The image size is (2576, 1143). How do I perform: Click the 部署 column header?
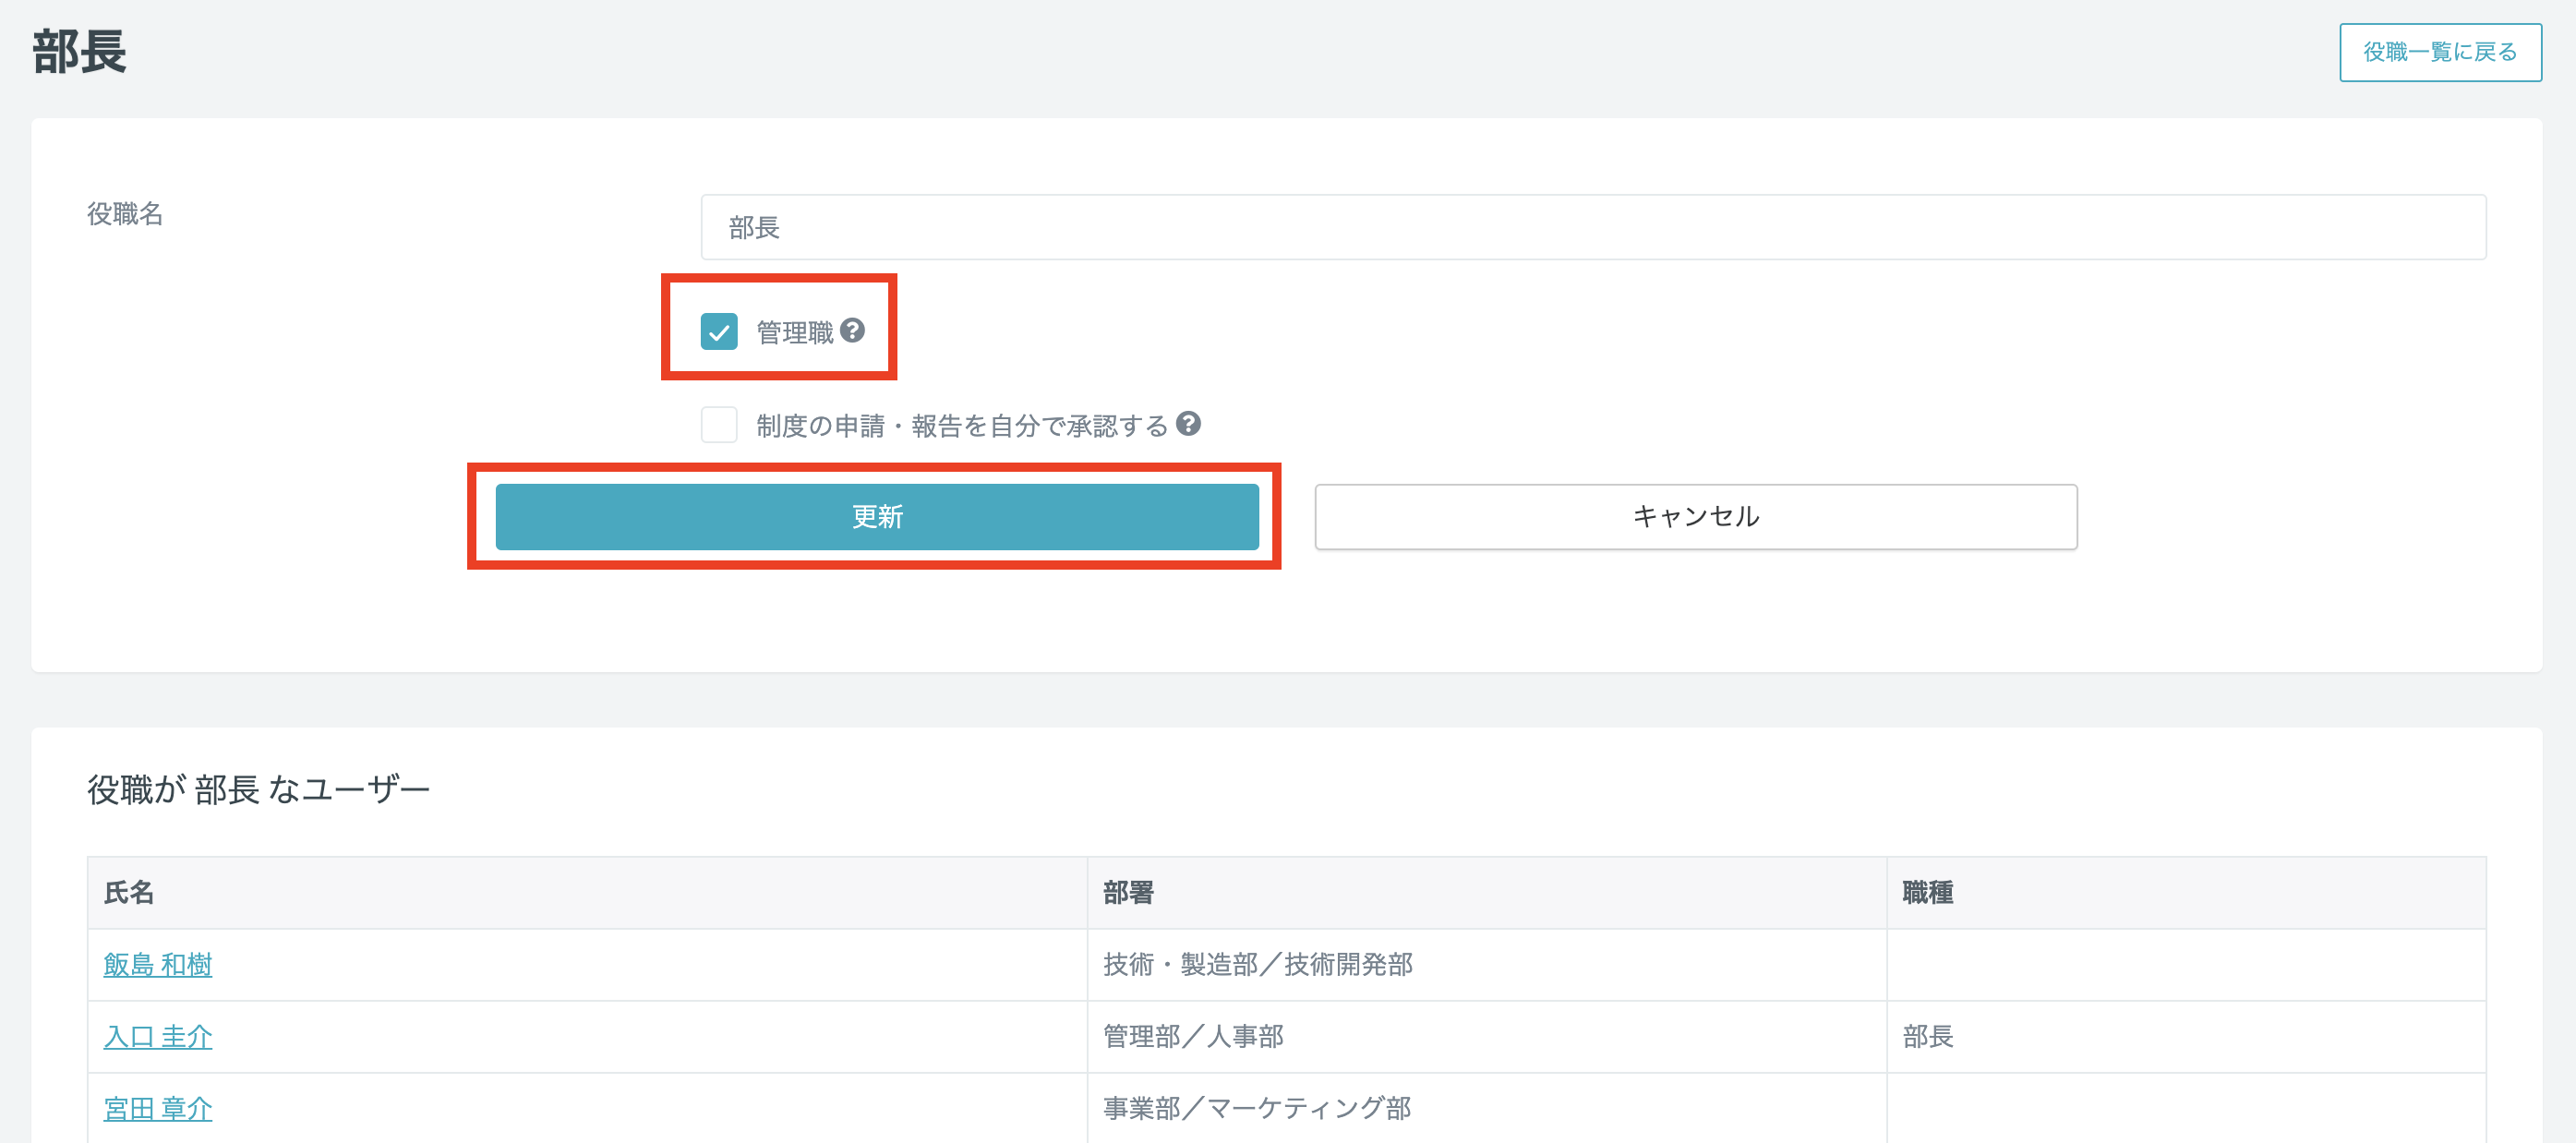click(1487, 892)
